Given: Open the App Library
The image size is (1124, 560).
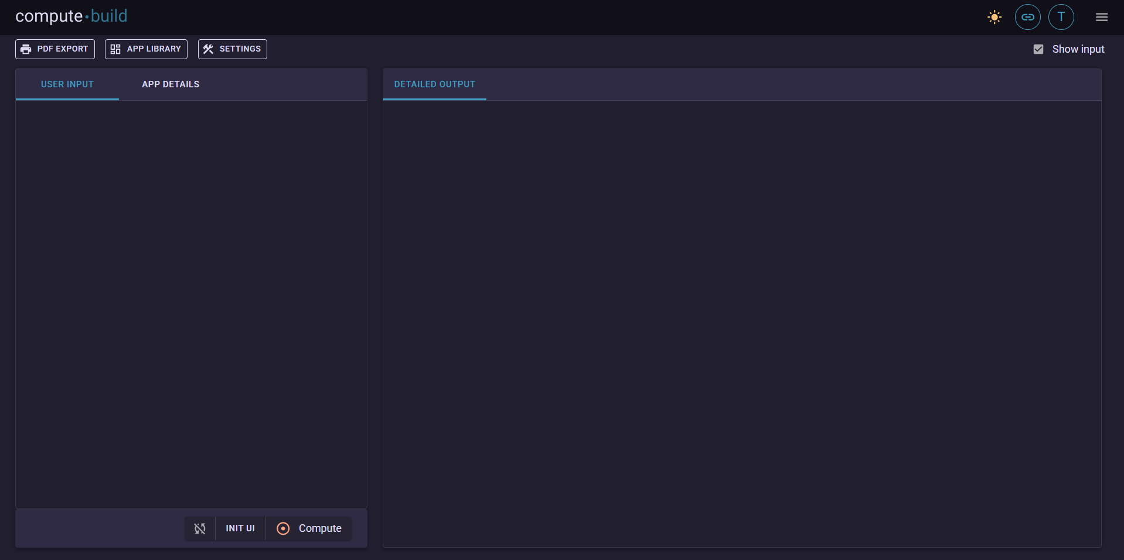Looking at the screenshot, I should 145,49.
